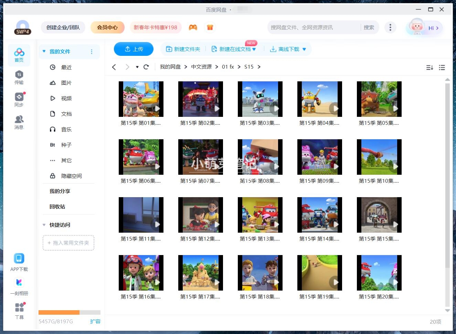
Task: Open the 视频 category in sidebar
Action: [x=66, y=98]
